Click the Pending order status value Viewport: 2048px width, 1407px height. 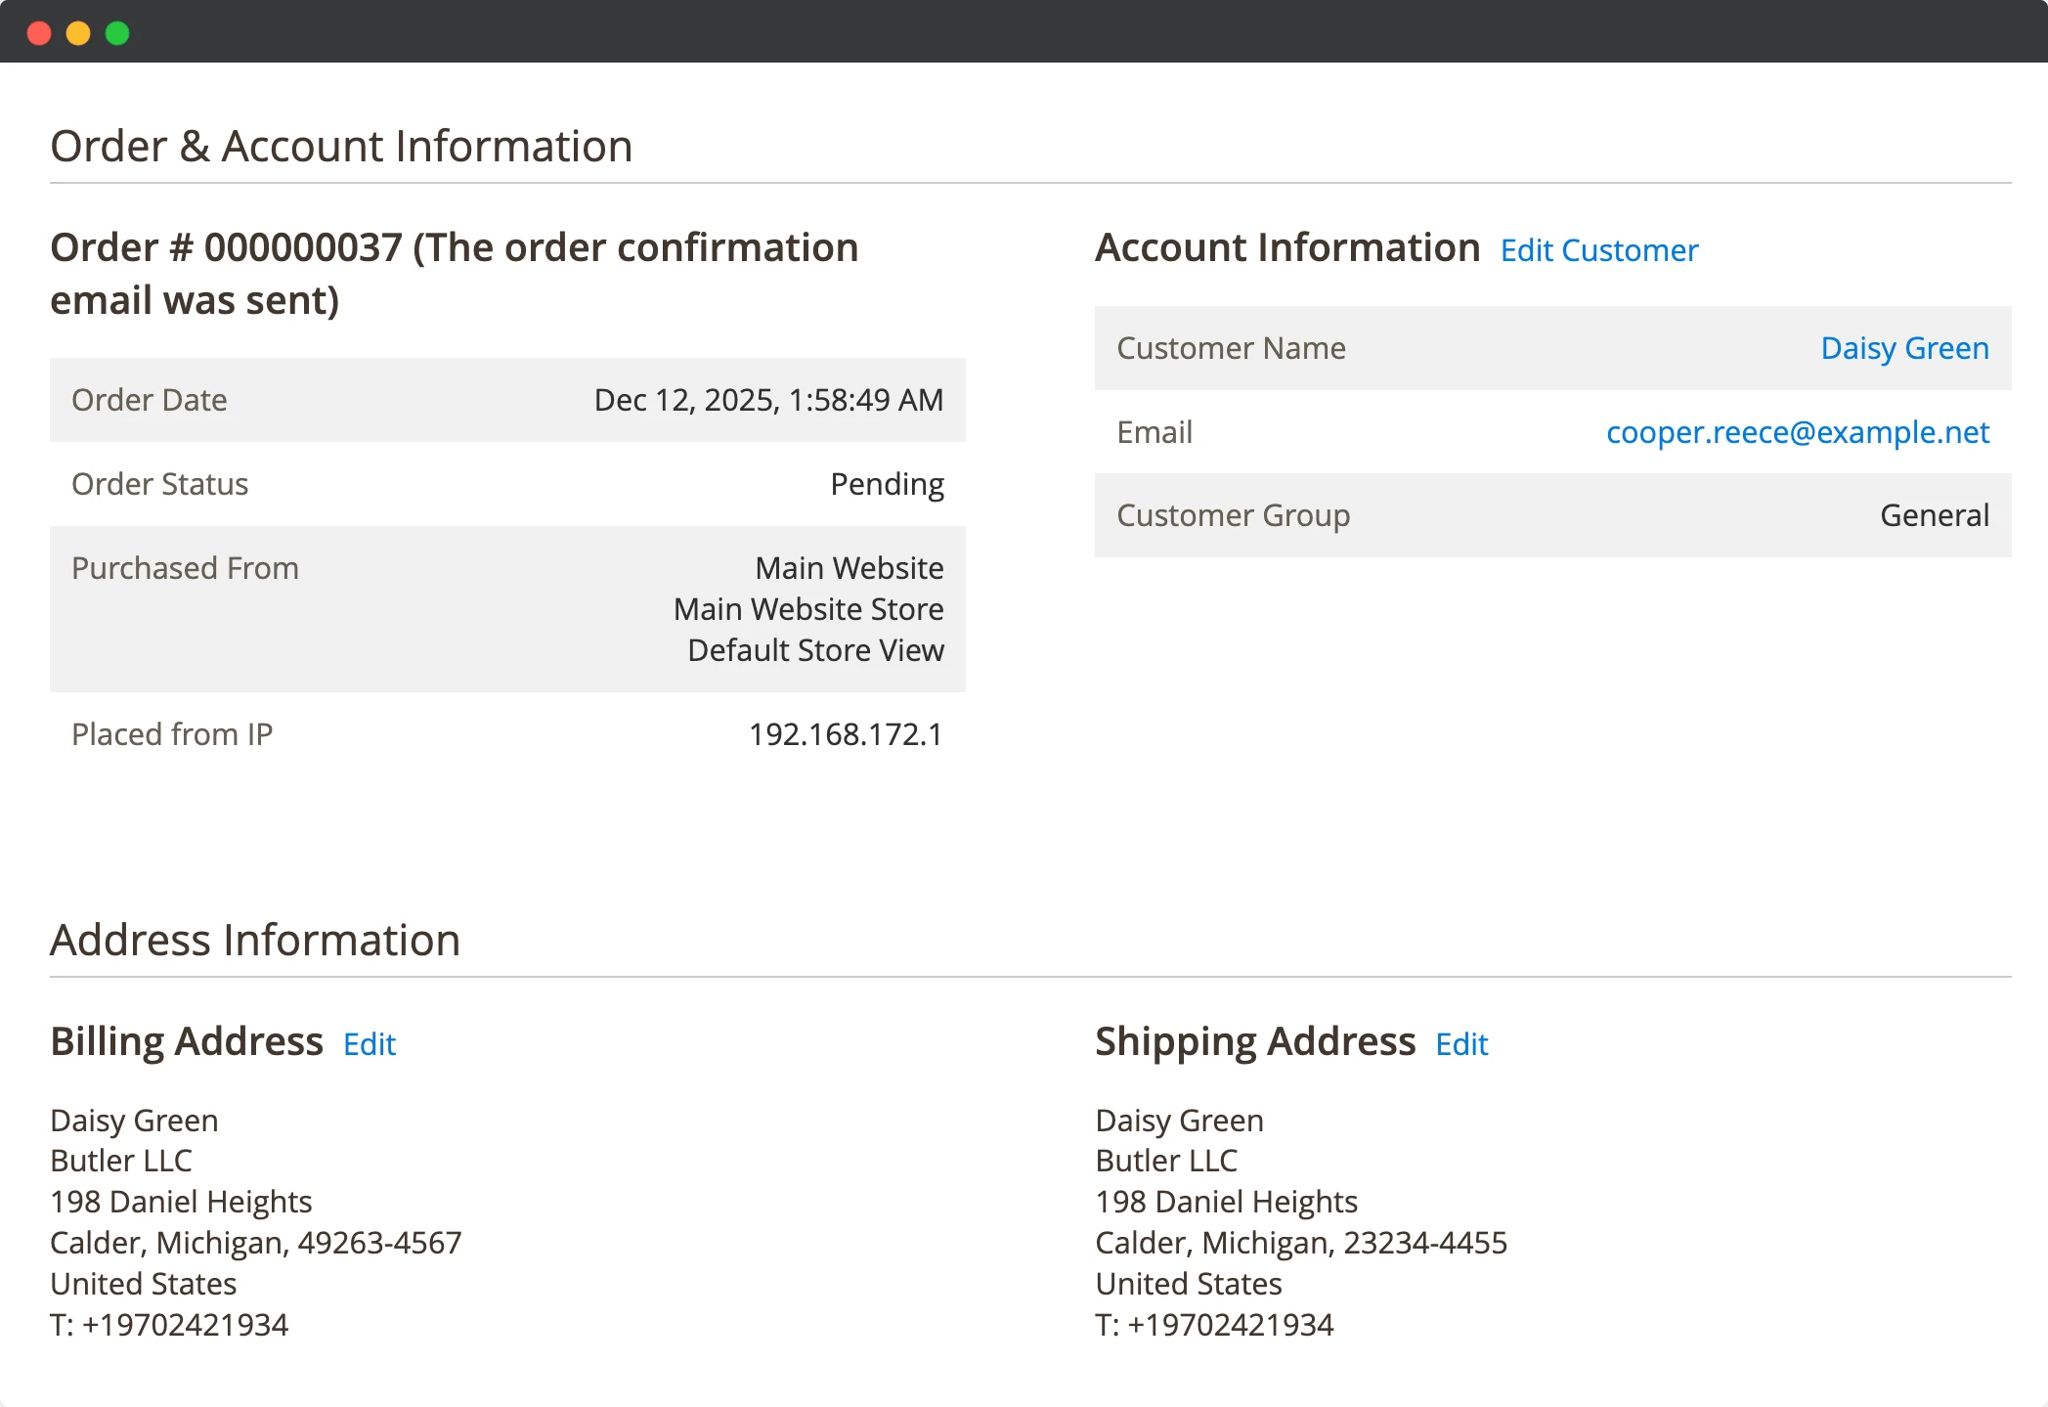887,484
